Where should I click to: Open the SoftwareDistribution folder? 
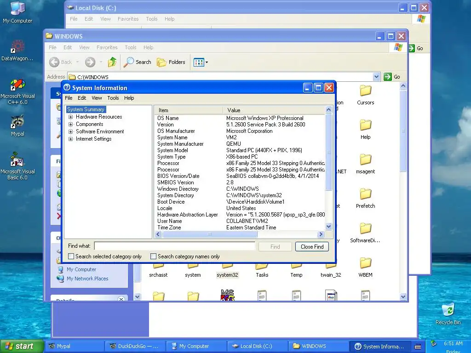365,233
